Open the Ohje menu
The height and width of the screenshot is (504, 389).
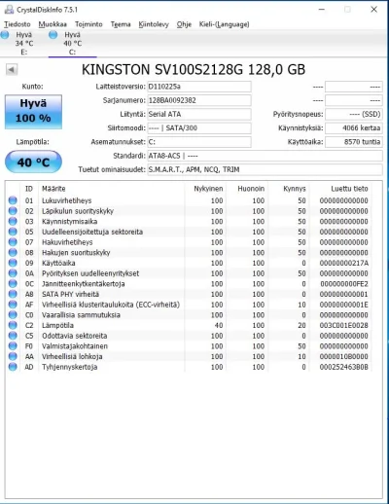(x=184, y=24)
